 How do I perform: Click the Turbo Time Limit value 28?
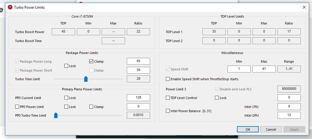pyautogui.click(x=138, y=79)
